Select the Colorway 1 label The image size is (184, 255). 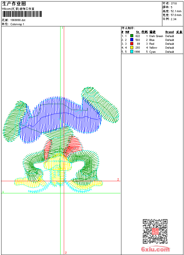click(17, 24)
